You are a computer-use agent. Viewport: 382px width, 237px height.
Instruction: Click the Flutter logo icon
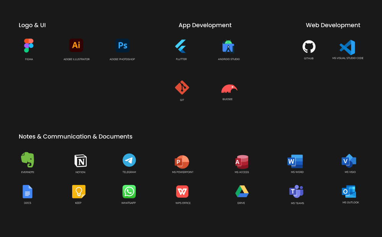(x=181, y=46)
